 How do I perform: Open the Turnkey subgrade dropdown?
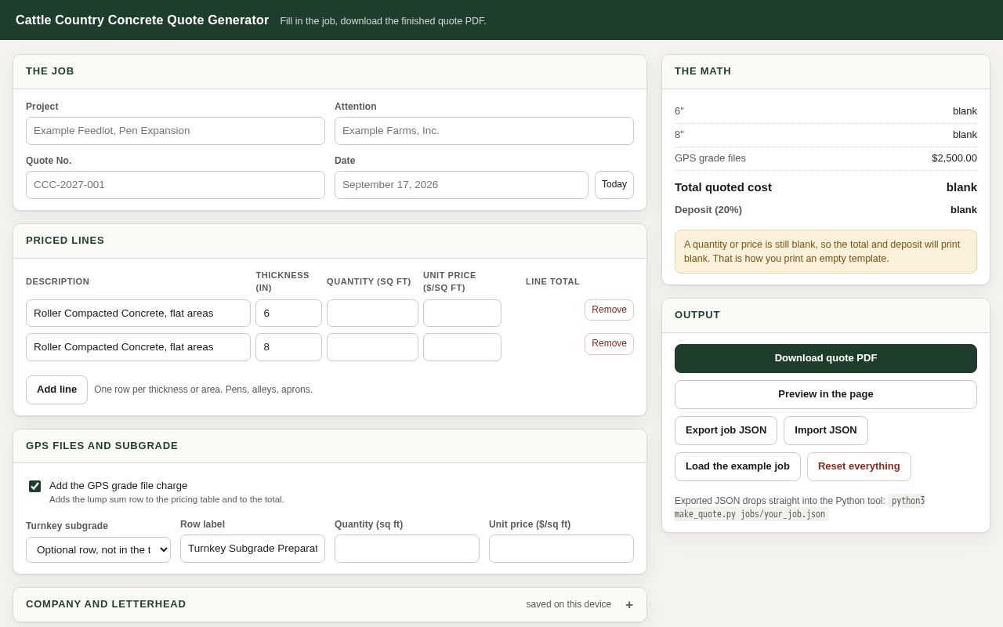coord(98,549)
